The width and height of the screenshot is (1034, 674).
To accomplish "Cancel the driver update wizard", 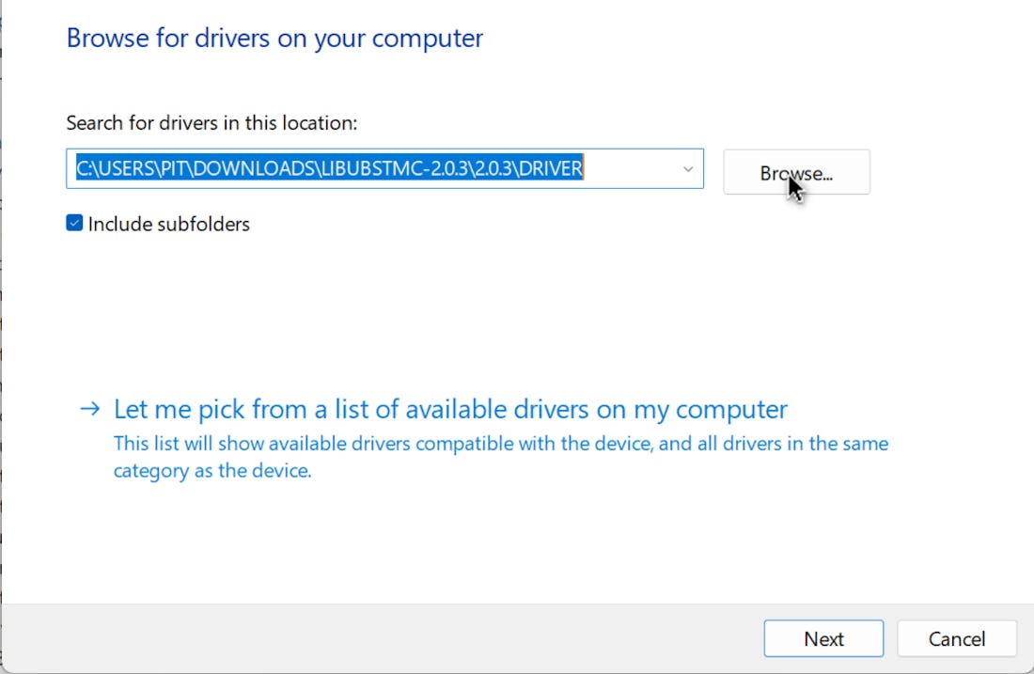I will tap(956, 638).
